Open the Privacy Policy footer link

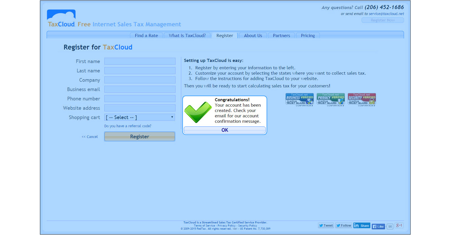226,226
